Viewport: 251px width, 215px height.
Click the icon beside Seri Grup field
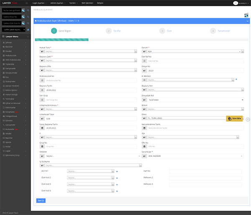tap(42, 100)
